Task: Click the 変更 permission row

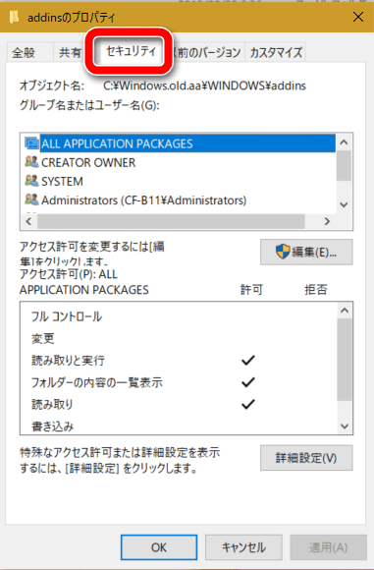Action: 178,338
